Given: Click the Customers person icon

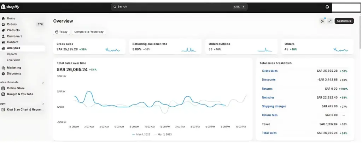Looking at the screenshot, I should [3, 36].
